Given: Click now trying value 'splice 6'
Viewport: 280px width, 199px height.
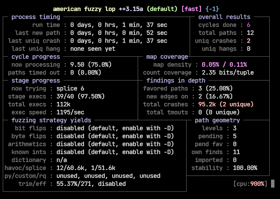Looking at the screenshot, I should (x=70, y=88).
